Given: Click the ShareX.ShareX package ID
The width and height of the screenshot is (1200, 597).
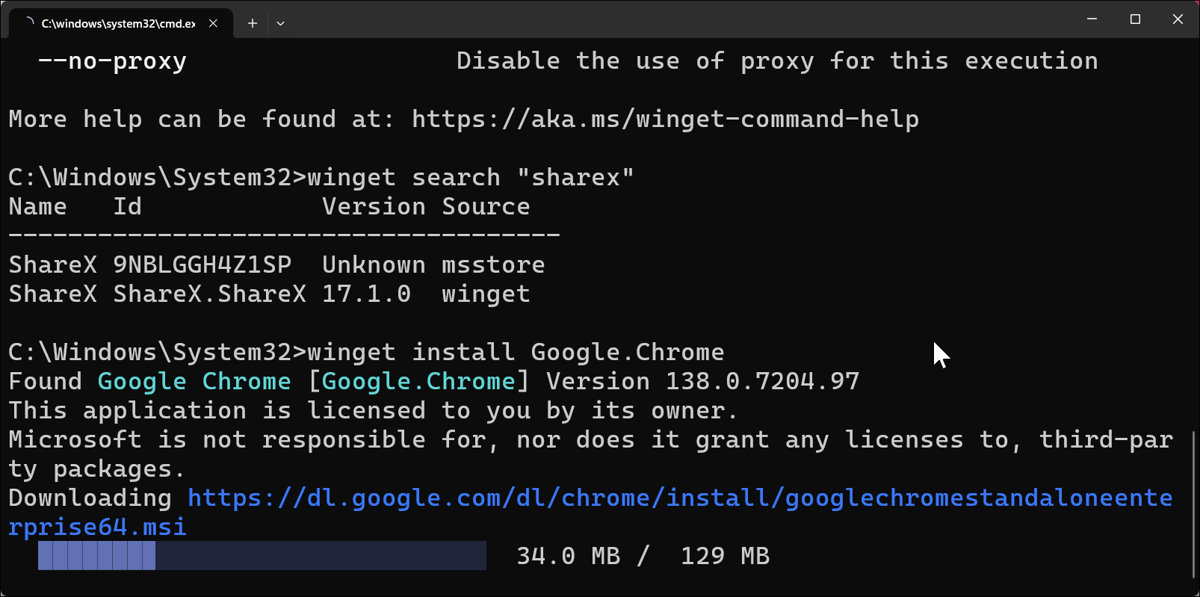Looking at the screenshot, I should pos(209,294).
